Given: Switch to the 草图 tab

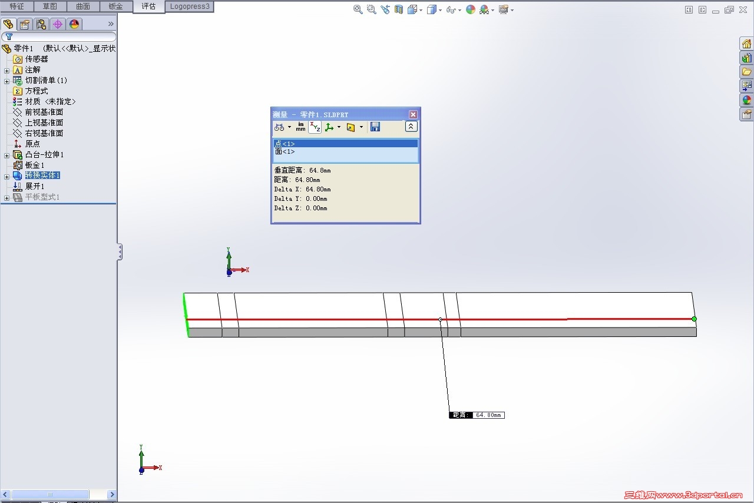Looking at the screenshot, I should pyautogui.click(x=50, y=6).
